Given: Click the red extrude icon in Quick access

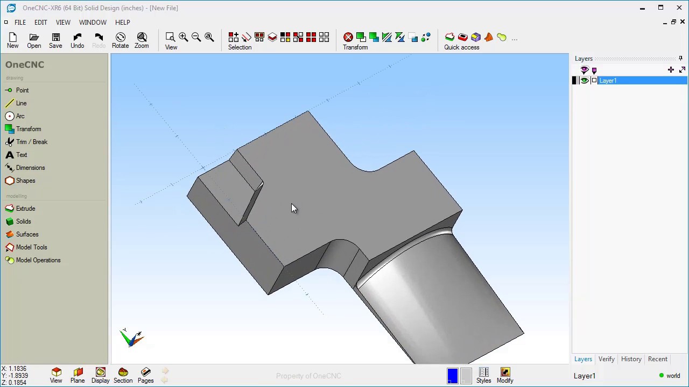Looking at the screenshot, I should 449,37.
